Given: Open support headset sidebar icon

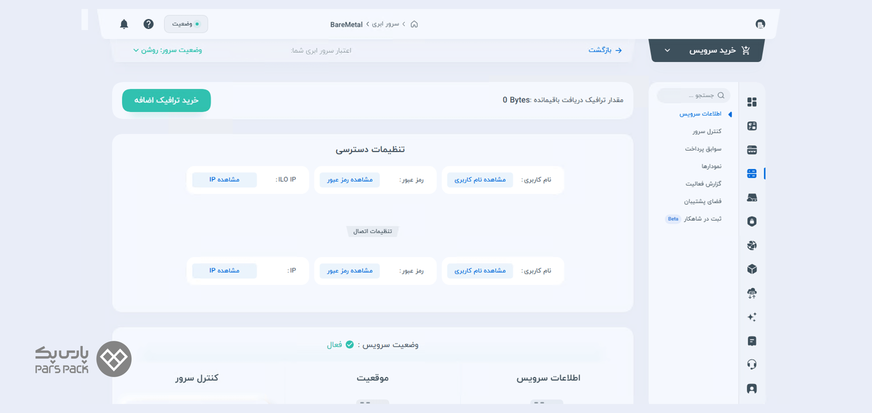Looking at the screenshot, I should pyautogui.click(x=752, y=365).
